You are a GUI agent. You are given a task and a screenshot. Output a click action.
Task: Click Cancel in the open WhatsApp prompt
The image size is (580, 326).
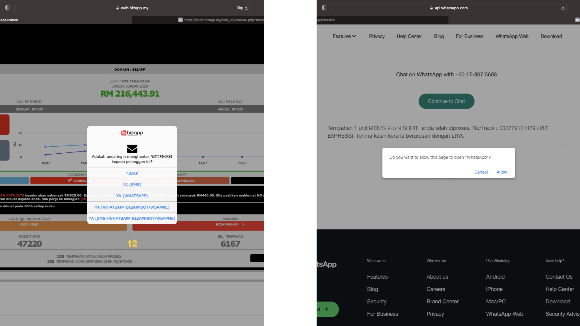click(481, 172)
